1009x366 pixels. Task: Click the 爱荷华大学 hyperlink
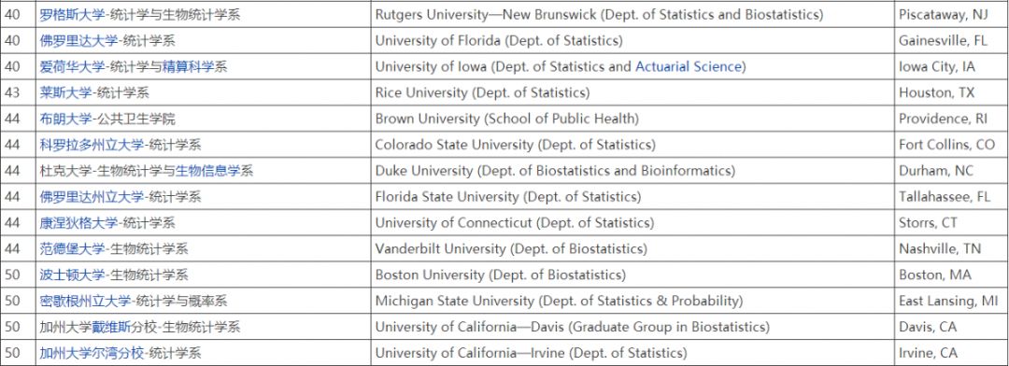tap(71, 67)
